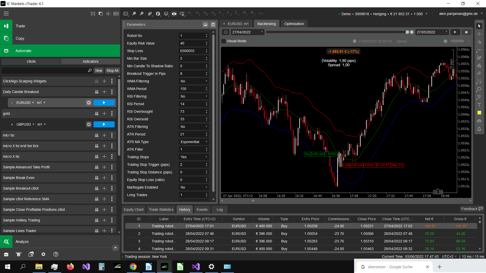Open the Events tab
This screenshot has width=486, height=273.
pos(202,210)
